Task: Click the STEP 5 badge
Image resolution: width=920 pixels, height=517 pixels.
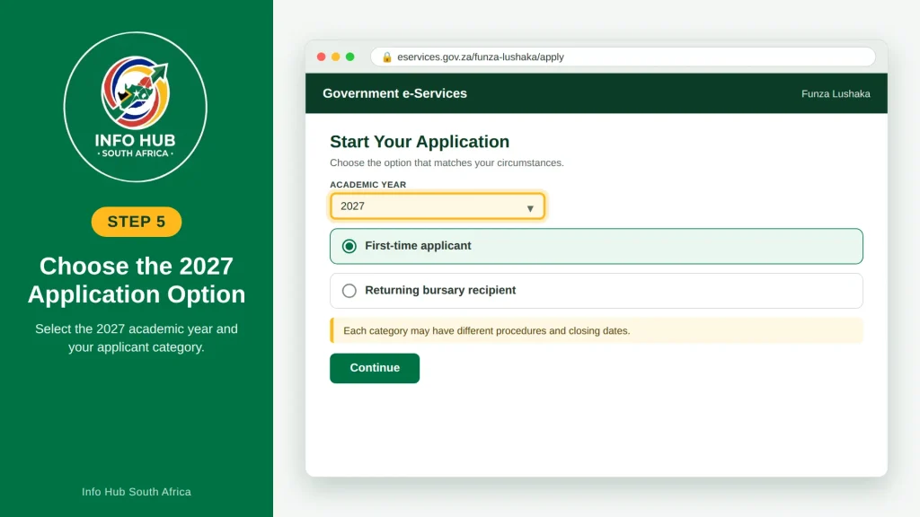Action: click(137, 222)
